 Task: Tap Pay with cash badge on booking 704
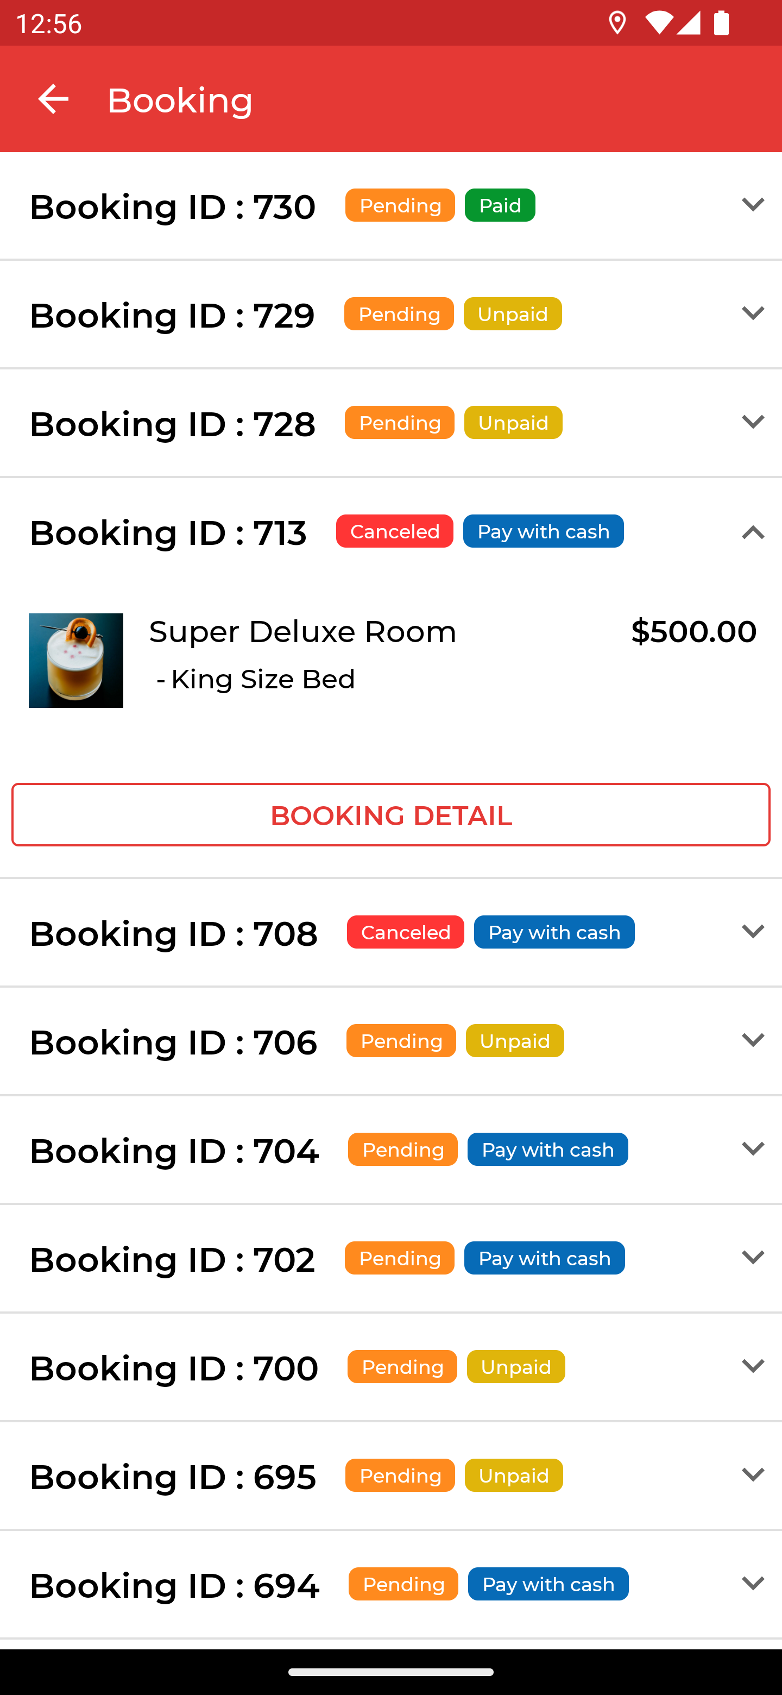547,1150
